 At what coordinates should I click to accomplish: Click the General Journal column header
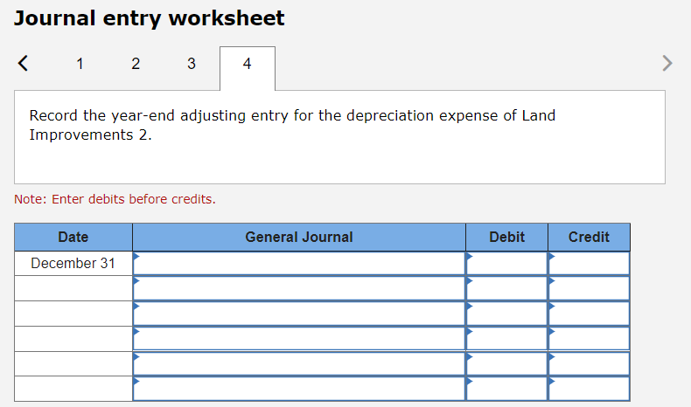tap(299, 238)
